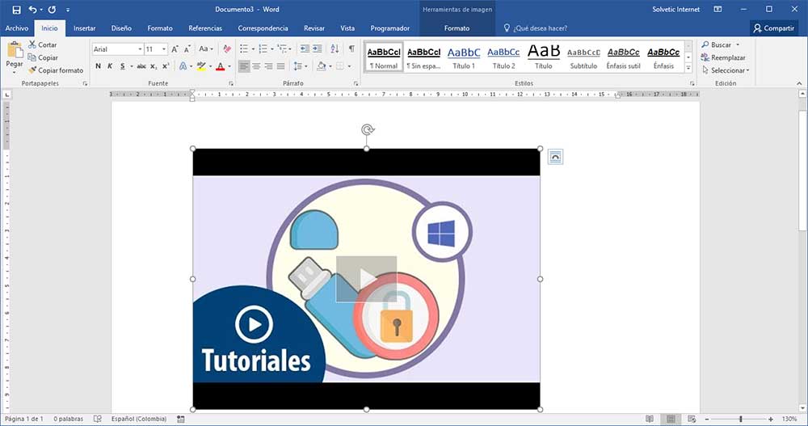The image size is (808, 426).
Task: Toggle italic formatting with K button
Action: (110, 66)
